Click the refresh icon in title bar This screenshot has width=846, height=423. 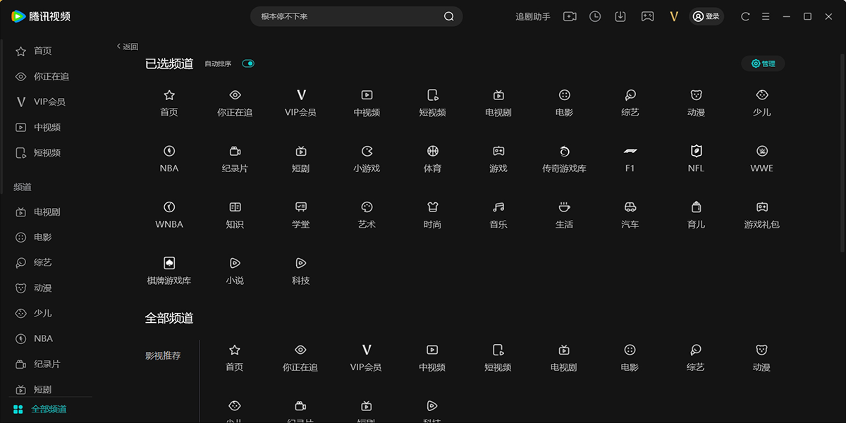click(x=745, y=16)
